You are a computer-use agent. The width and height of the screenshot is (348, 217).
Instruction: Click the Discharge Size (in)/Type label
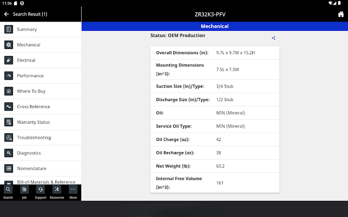183,100
